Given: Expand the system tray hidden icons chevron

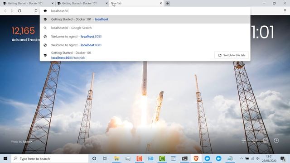Looking at the screenshot, I should pyautogui.click(x=242, y=158).
